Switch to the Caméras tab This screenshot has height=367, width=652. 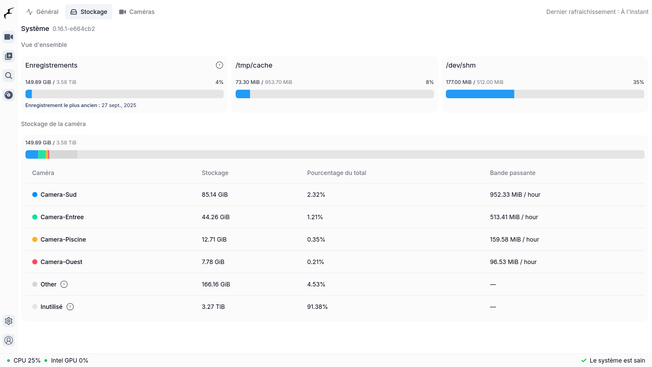(x=137, y=12)
